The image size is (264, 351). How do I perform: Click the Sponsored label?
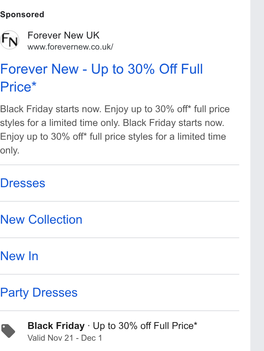click(x=22, y=14)
